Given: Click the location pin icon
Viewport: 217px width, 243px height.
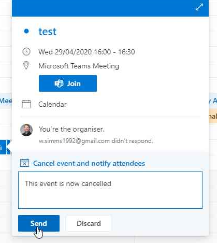Looking at the screenshot, I should pos(26,65).
